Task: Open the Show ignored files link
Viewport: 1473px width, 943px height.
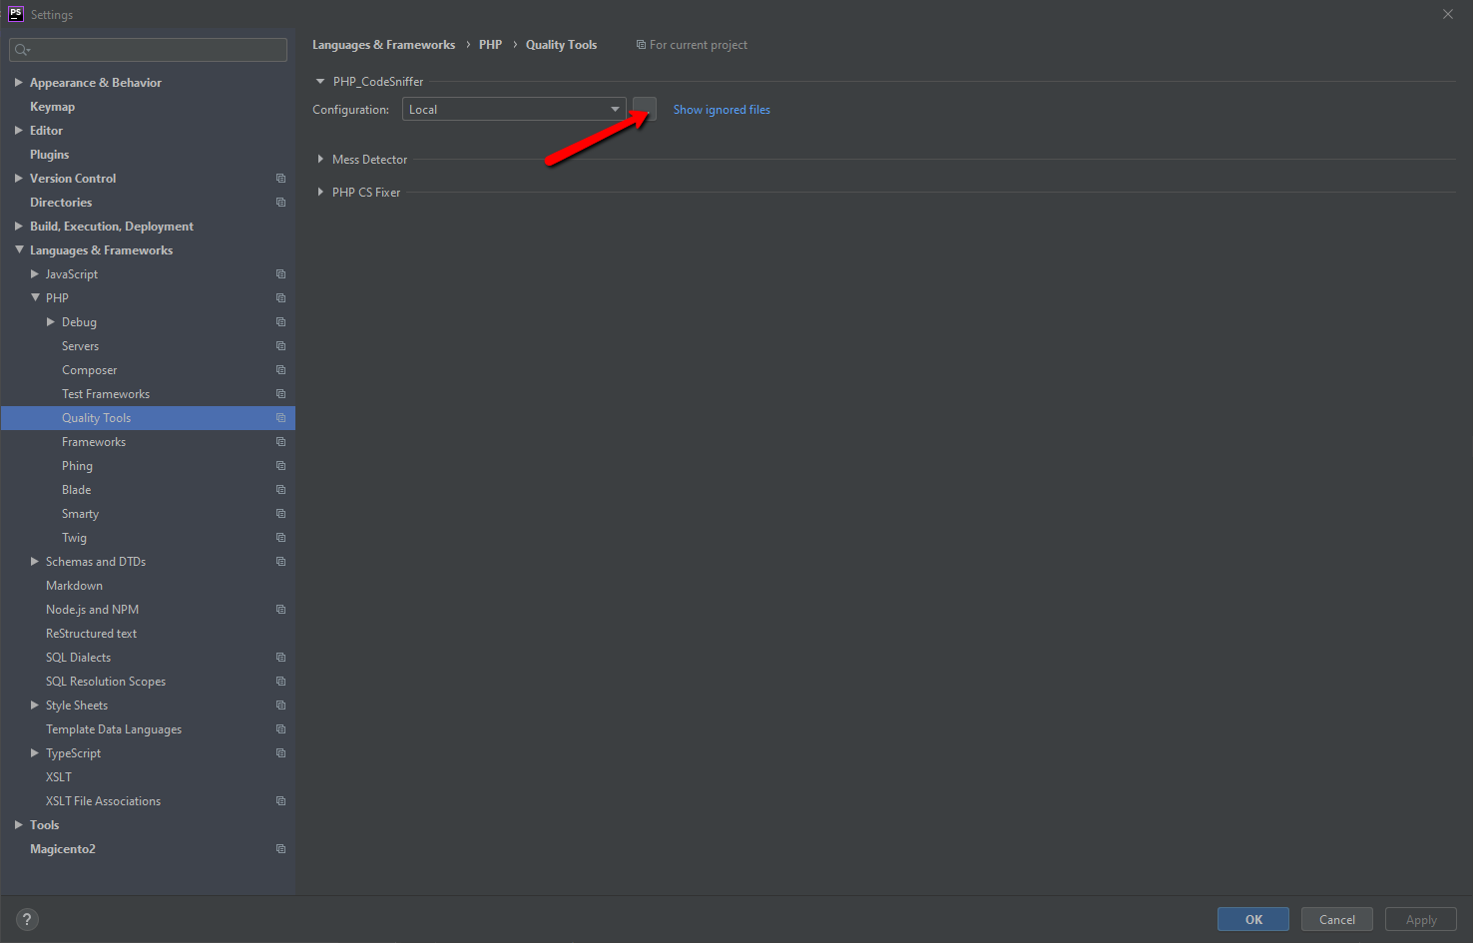Action: pyautogui.click(x=722, y=110)
